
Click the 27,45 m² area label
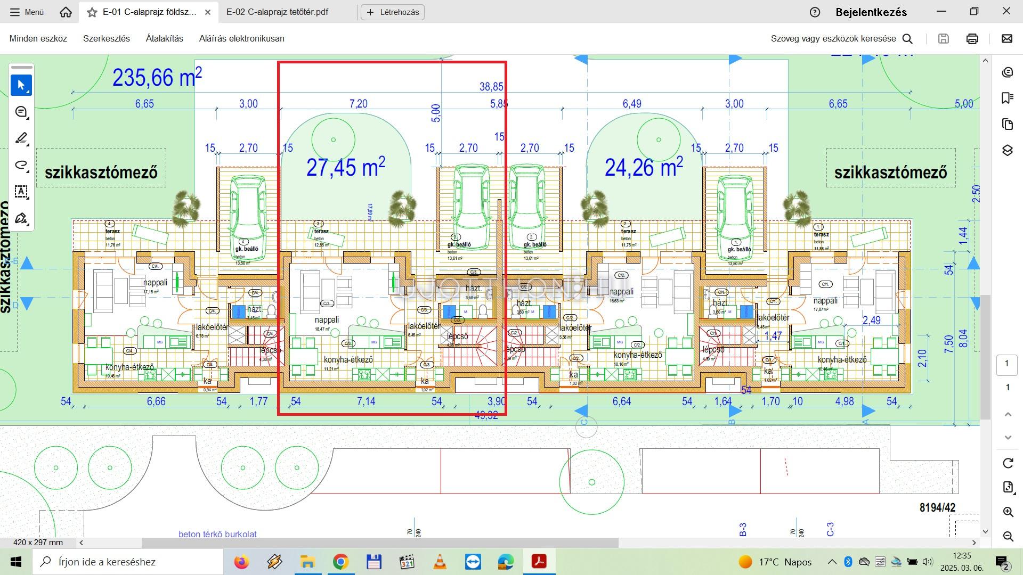(x=345, y=167)
